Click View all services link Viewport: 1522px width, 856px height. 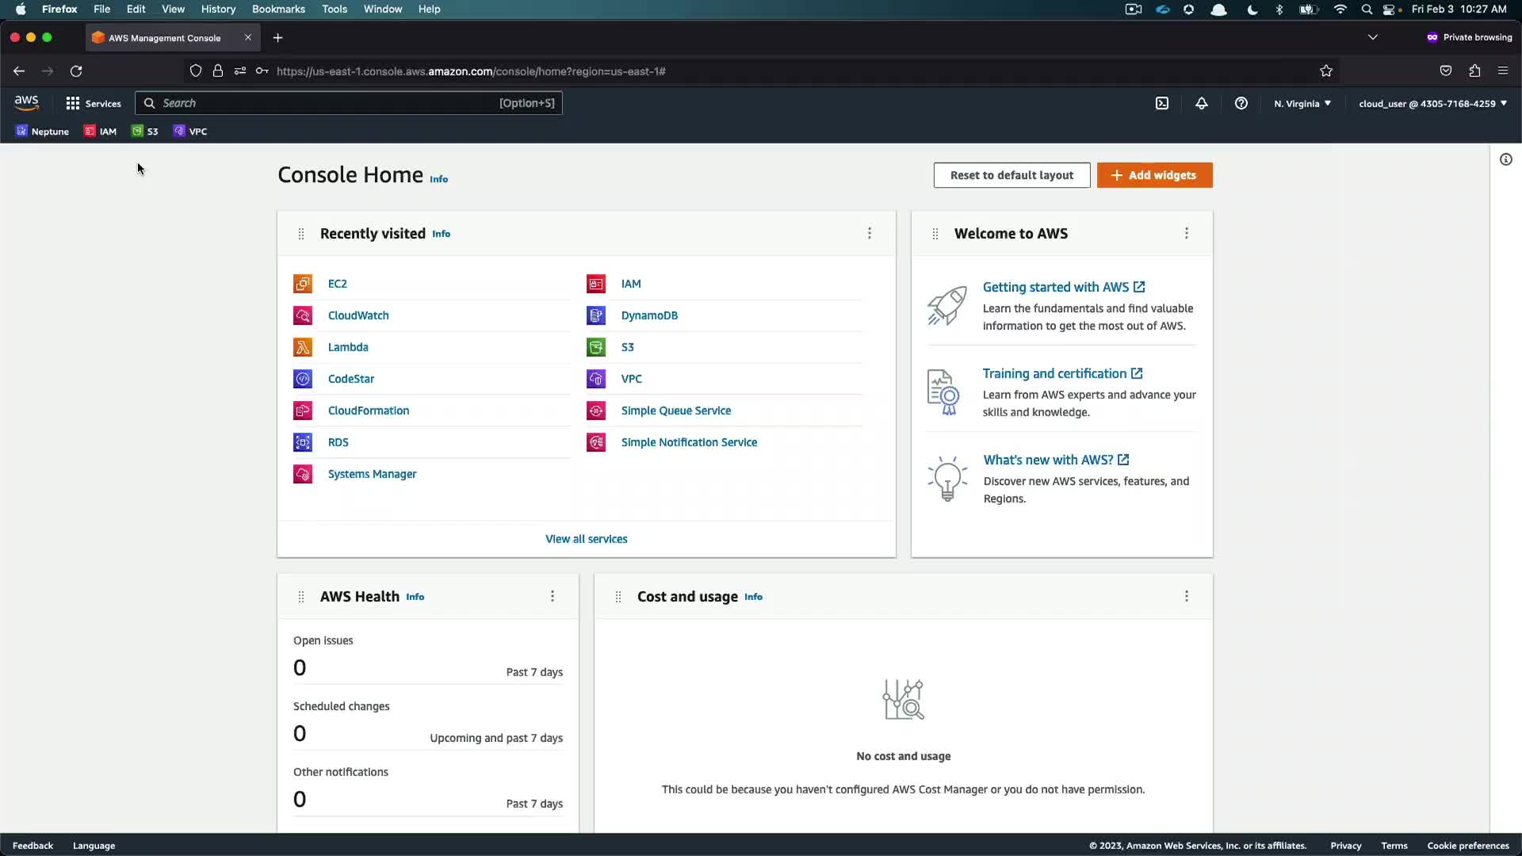pyautogui.click(x=586, y=539)
